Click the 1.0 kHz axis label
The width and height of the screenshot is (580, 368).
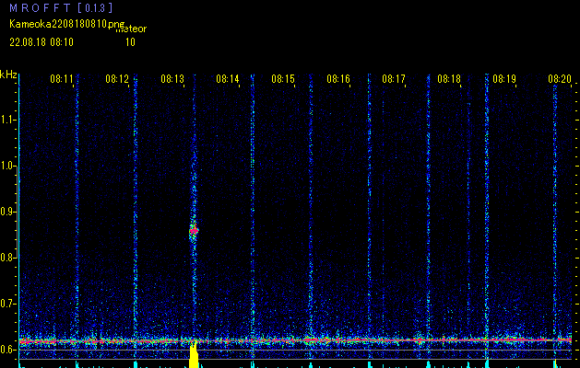[x=7, y=166]
